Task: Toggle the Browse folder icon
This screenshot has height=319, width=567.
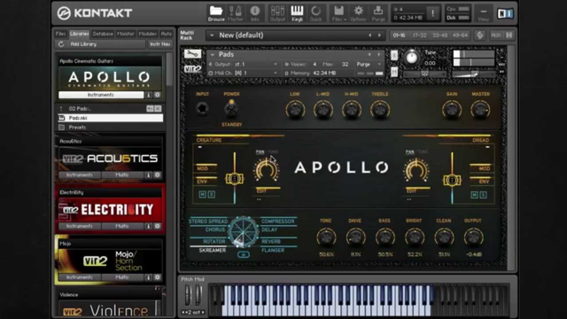Action: tap(216, 13)
